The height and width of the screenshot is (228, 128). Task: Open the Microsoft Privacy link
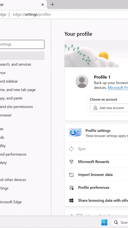pos(118,88)
